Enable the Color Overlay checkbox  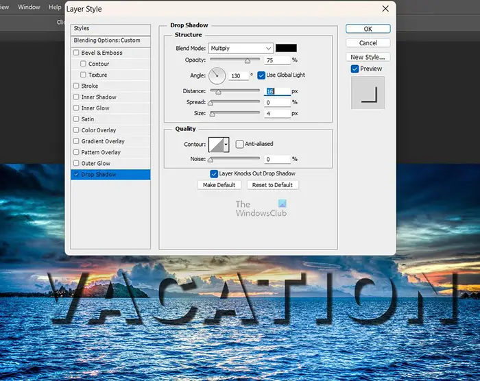point(76,130)
